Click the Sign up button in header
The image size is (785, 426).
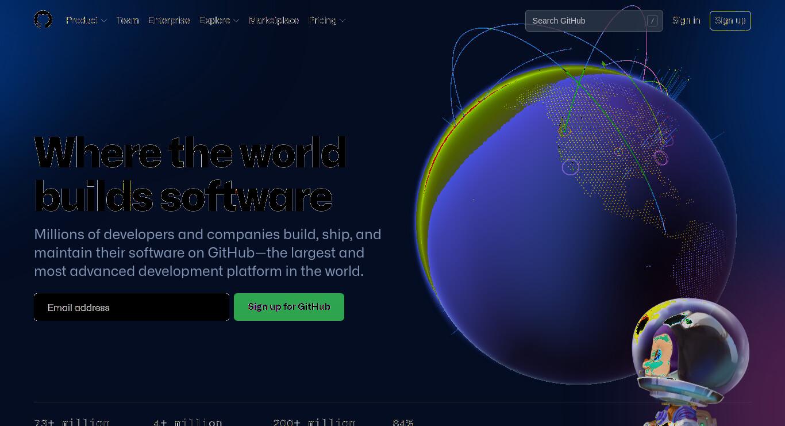click(x=730, y=21)
